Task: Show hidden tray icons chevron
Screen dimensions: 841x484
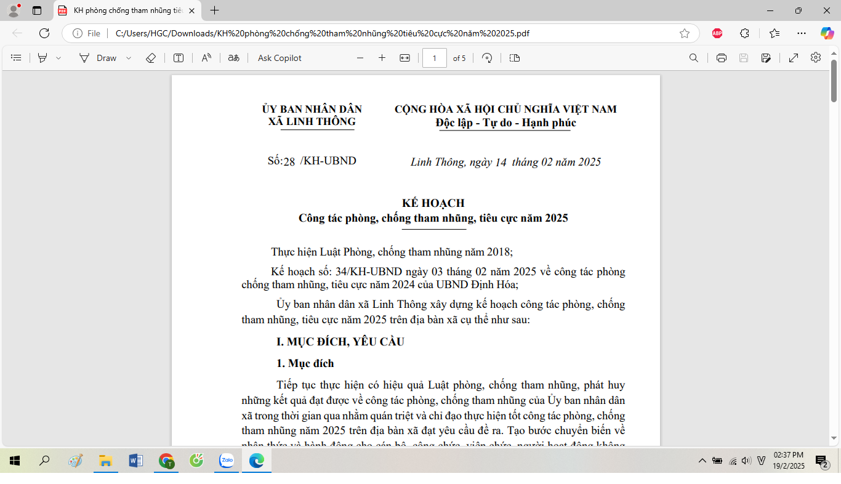Action: [702, 461]
